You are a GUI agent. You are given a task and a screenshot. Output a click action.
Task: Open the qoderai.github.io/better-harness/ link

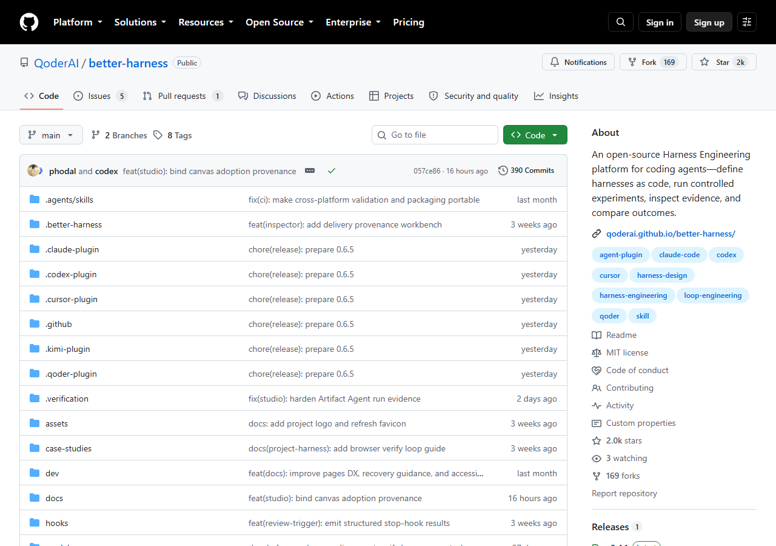(x=671, y=234)
